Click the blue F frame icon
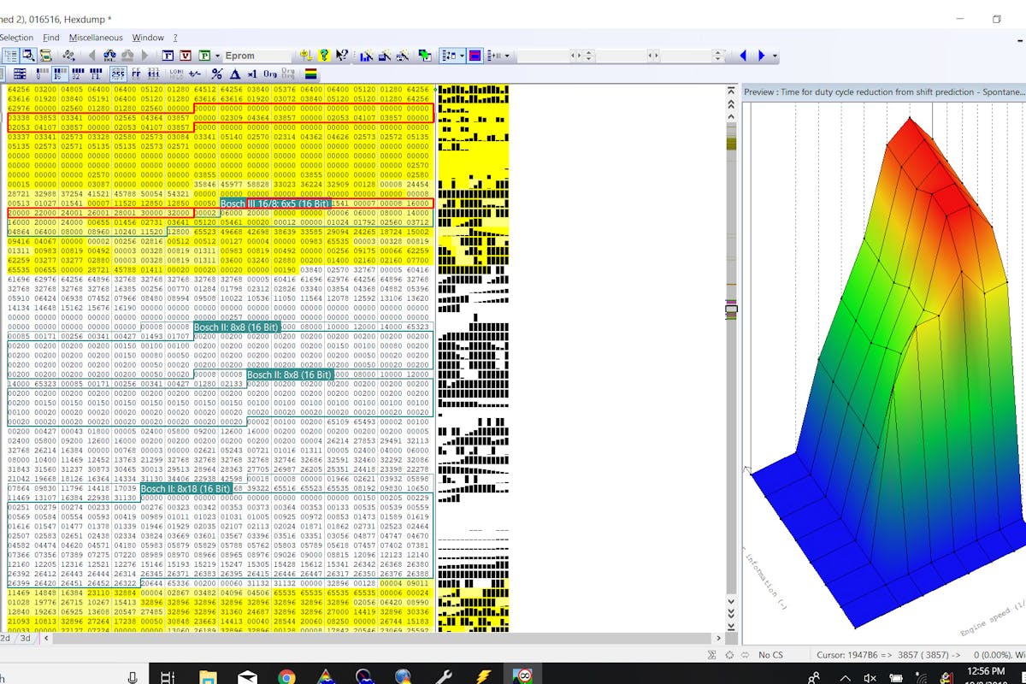Image resolution: width=1026 pixels, height=684 pixels. [168, 56]
